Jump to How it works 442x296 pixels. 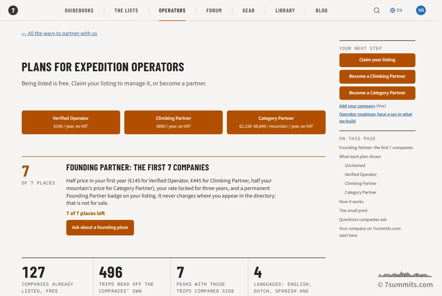point(351,202)
